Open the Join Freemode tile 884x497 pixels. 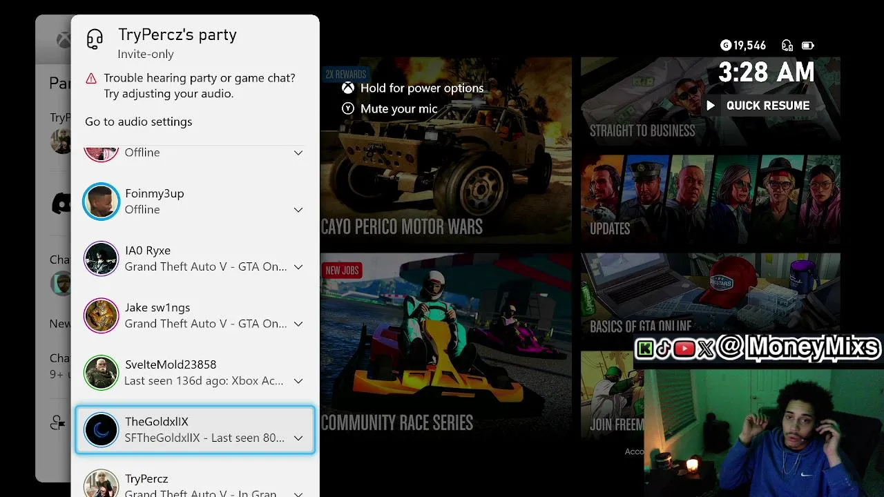(613, 395)
